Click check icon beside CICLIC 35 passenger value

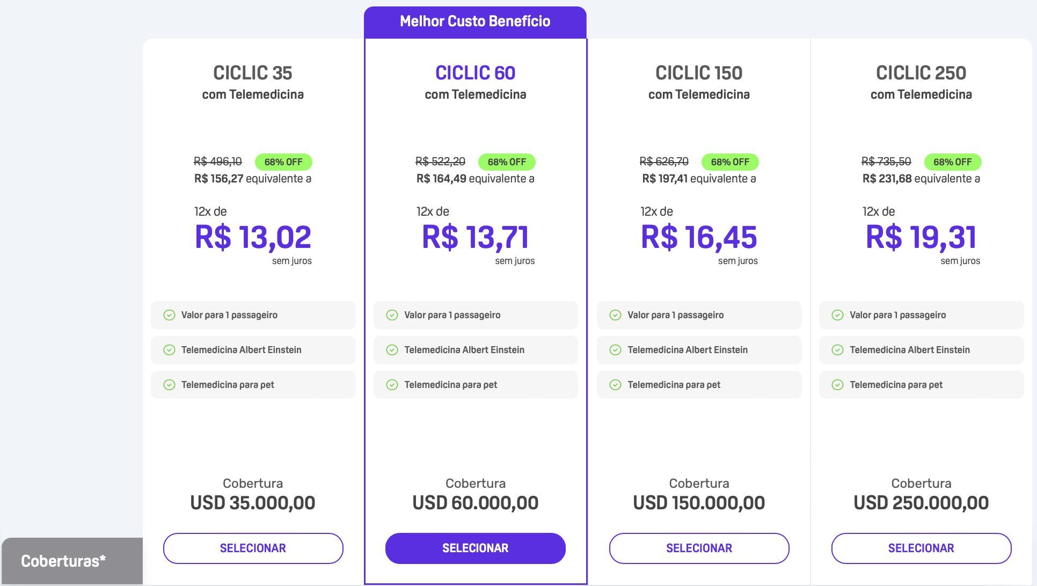(x=169, y=315)
